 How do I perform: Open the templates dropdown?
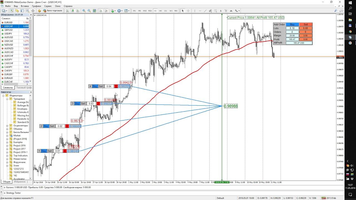tap(127, 11)
